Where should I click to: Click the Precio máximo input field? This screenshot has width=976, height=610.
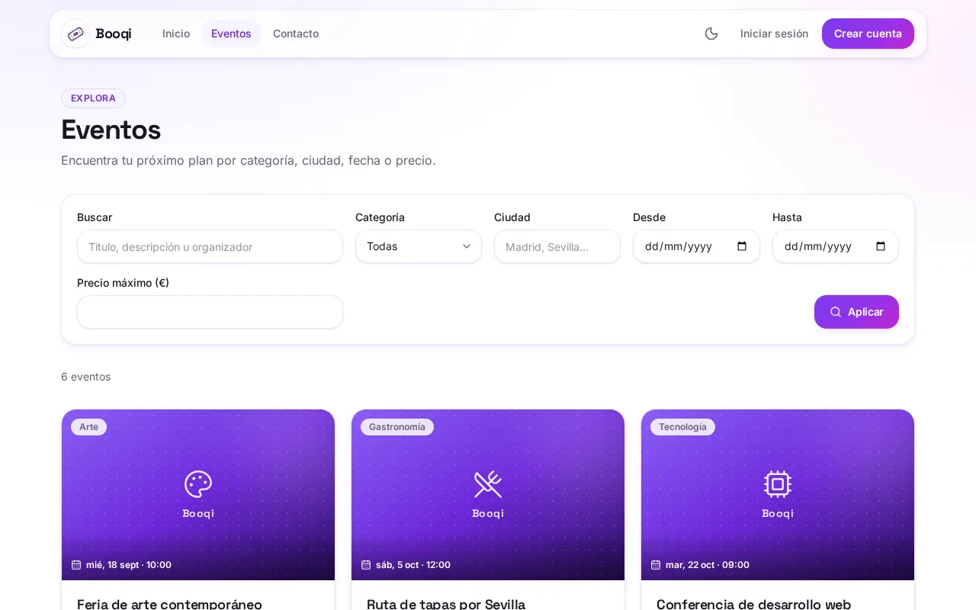210,312
